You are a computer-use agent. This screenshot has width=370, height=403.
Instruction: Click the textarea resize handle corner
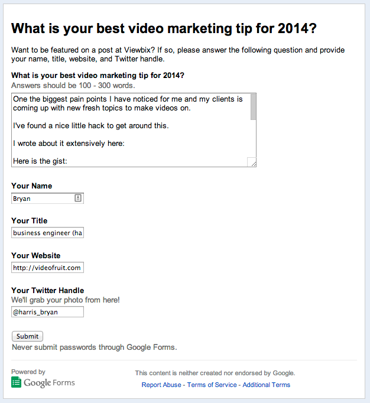tap(252, 162)
